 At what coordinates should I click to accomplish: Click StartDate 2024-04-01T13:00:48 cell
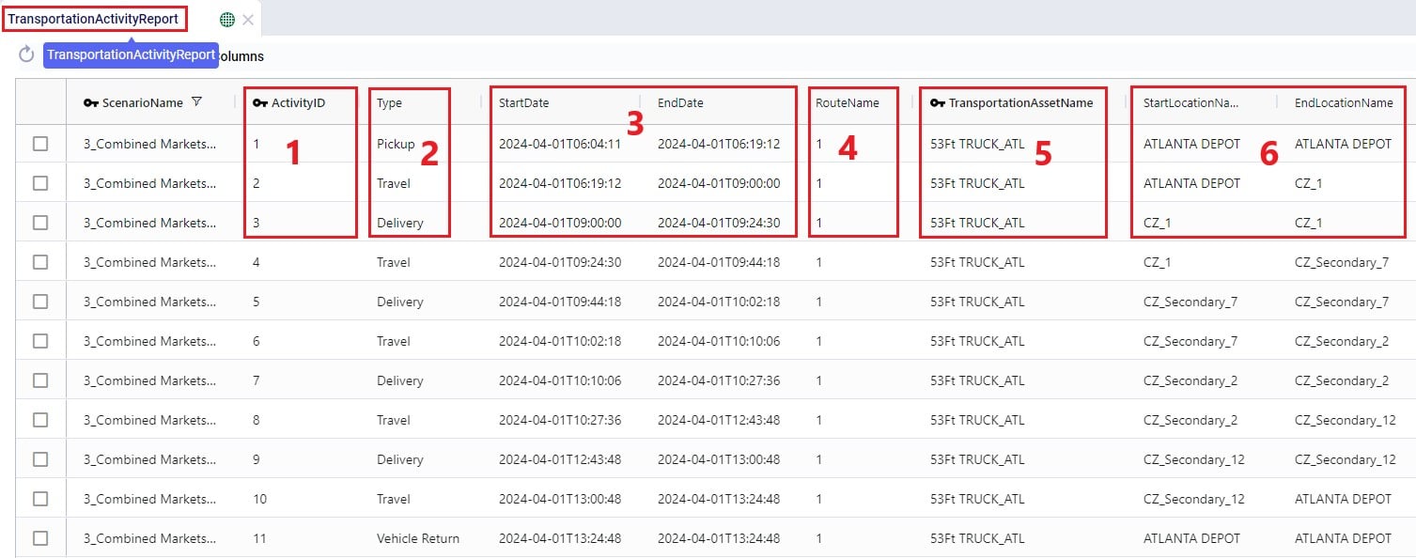point(560,499)
